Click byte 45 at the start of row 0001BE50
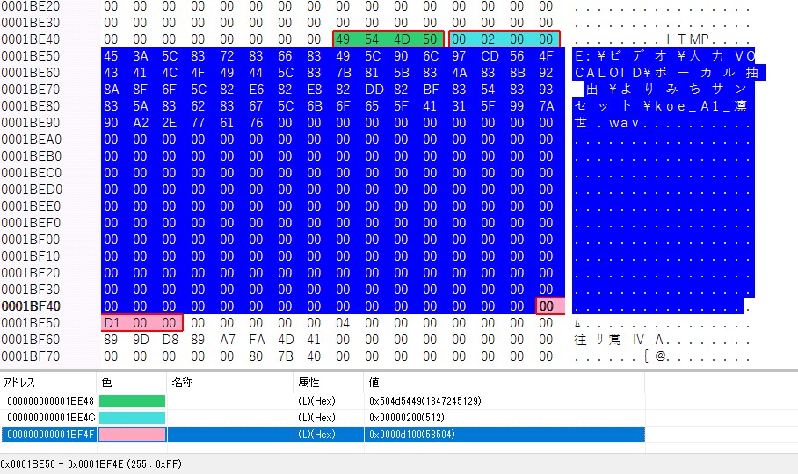Screen dimensions: 798x474 (x=111, y=56)
